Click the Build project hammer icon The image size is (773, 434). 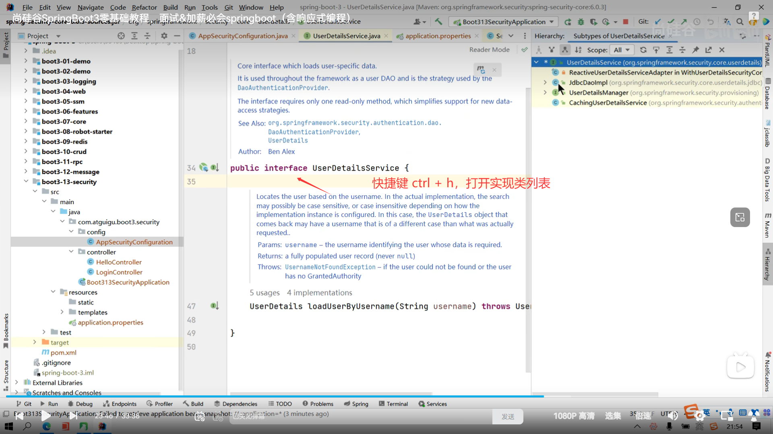coord(438,22)
